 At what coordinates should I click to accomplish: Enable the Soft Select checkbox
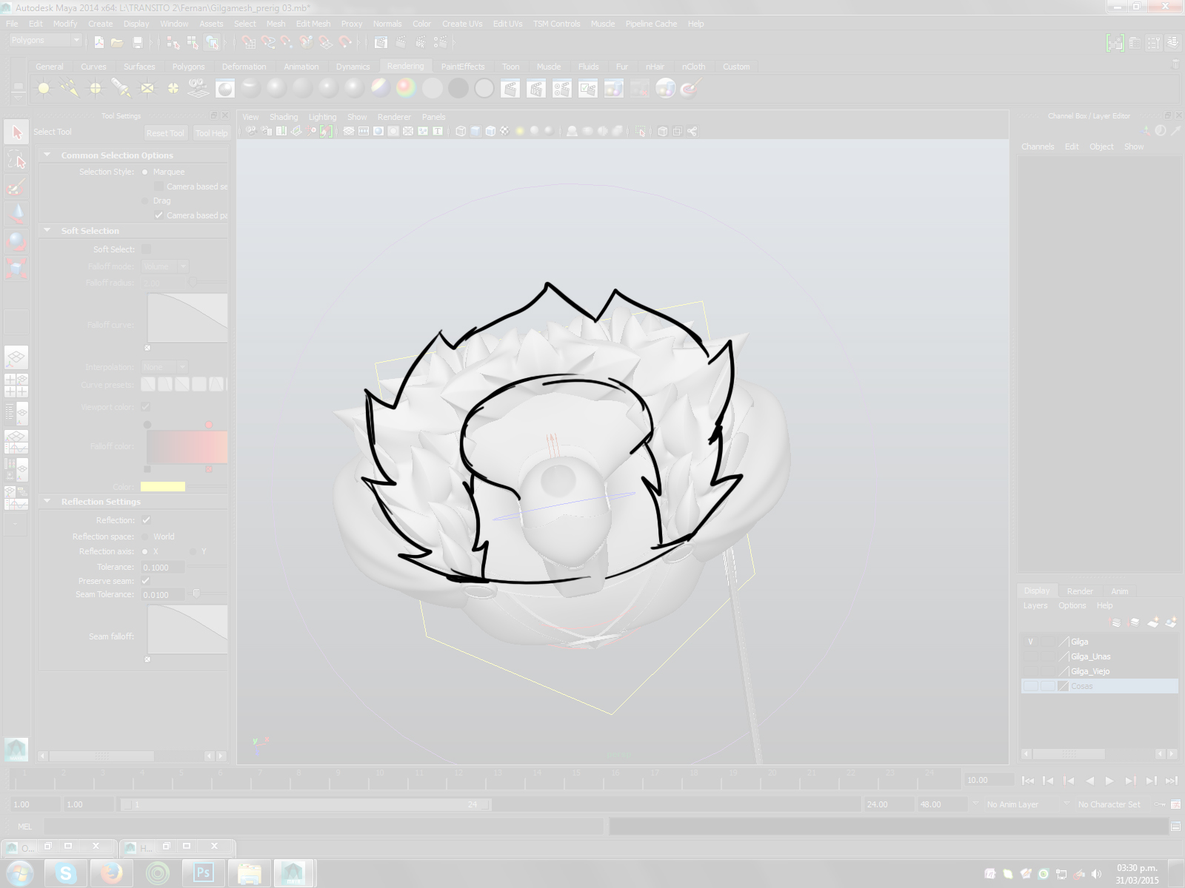click(x=146, y=249)
